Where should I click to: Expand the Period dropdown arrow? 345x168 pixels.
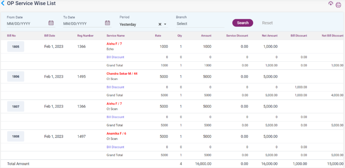tap(165, 24)
